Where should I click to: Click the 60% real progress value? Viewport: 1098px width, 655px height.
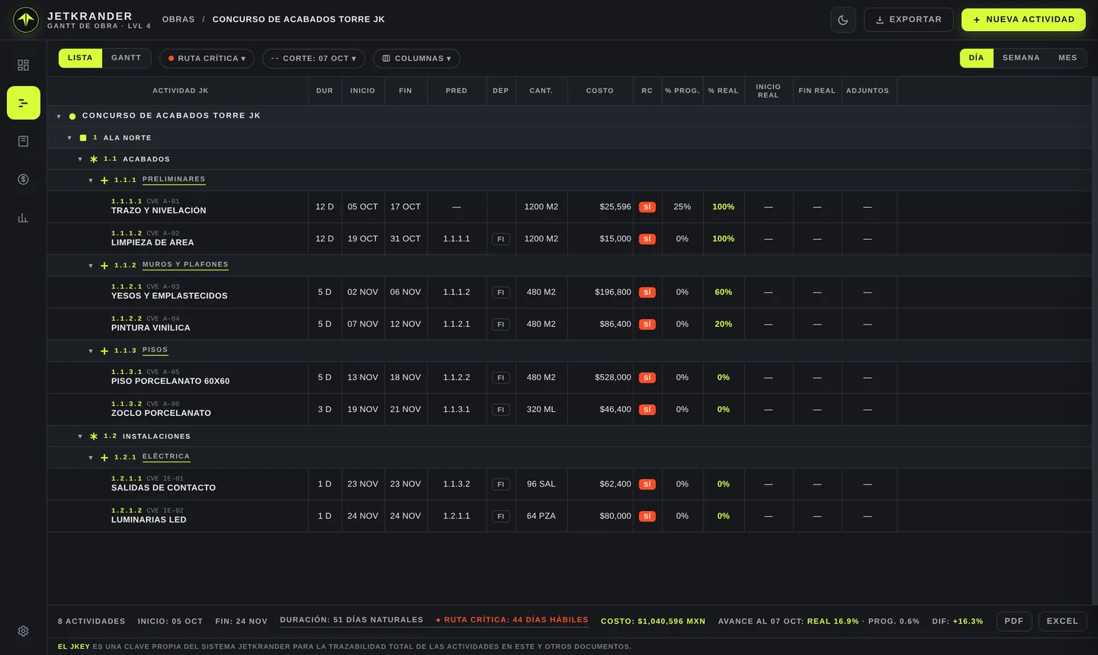pyautogui.click(x=724, y=292)
